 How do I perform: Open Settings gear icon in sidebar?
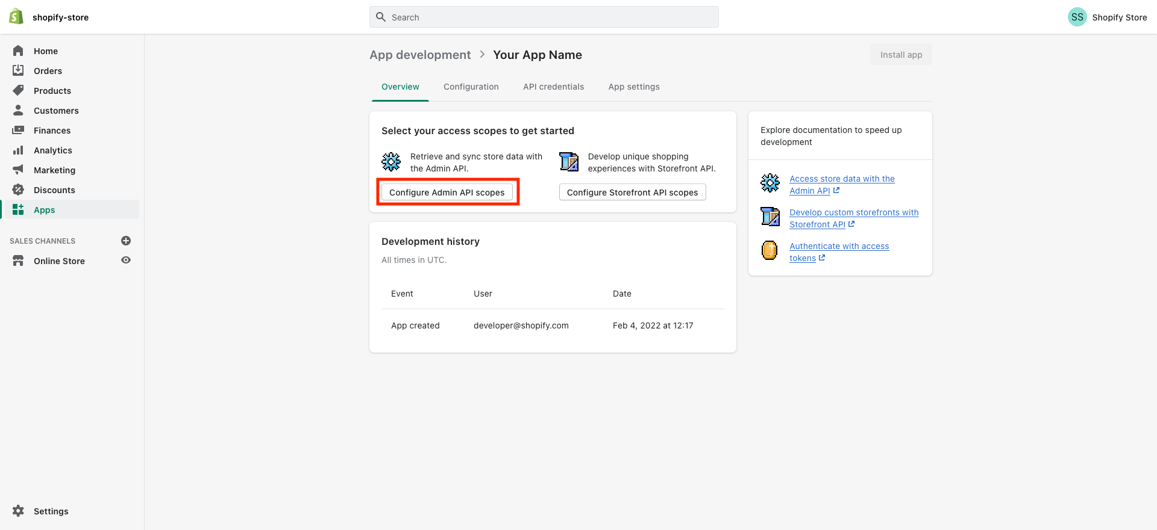tap(18, 511)
